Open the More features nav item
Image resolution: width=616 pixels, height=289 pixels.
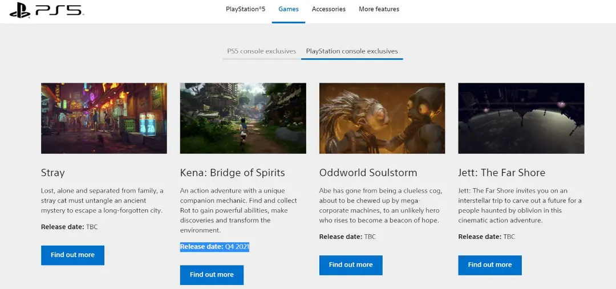pyautogui.click(x=379, y=9)
